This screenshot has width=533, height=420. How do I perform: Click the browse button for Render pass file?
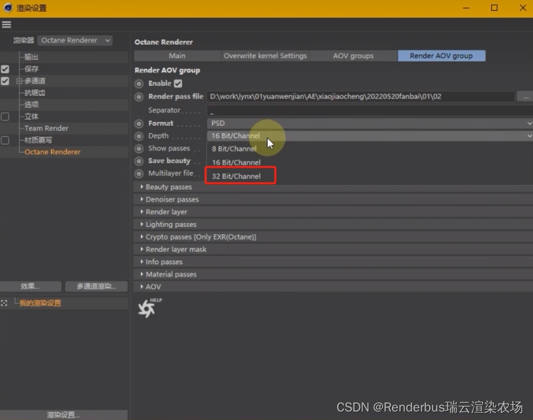[525, 97]
